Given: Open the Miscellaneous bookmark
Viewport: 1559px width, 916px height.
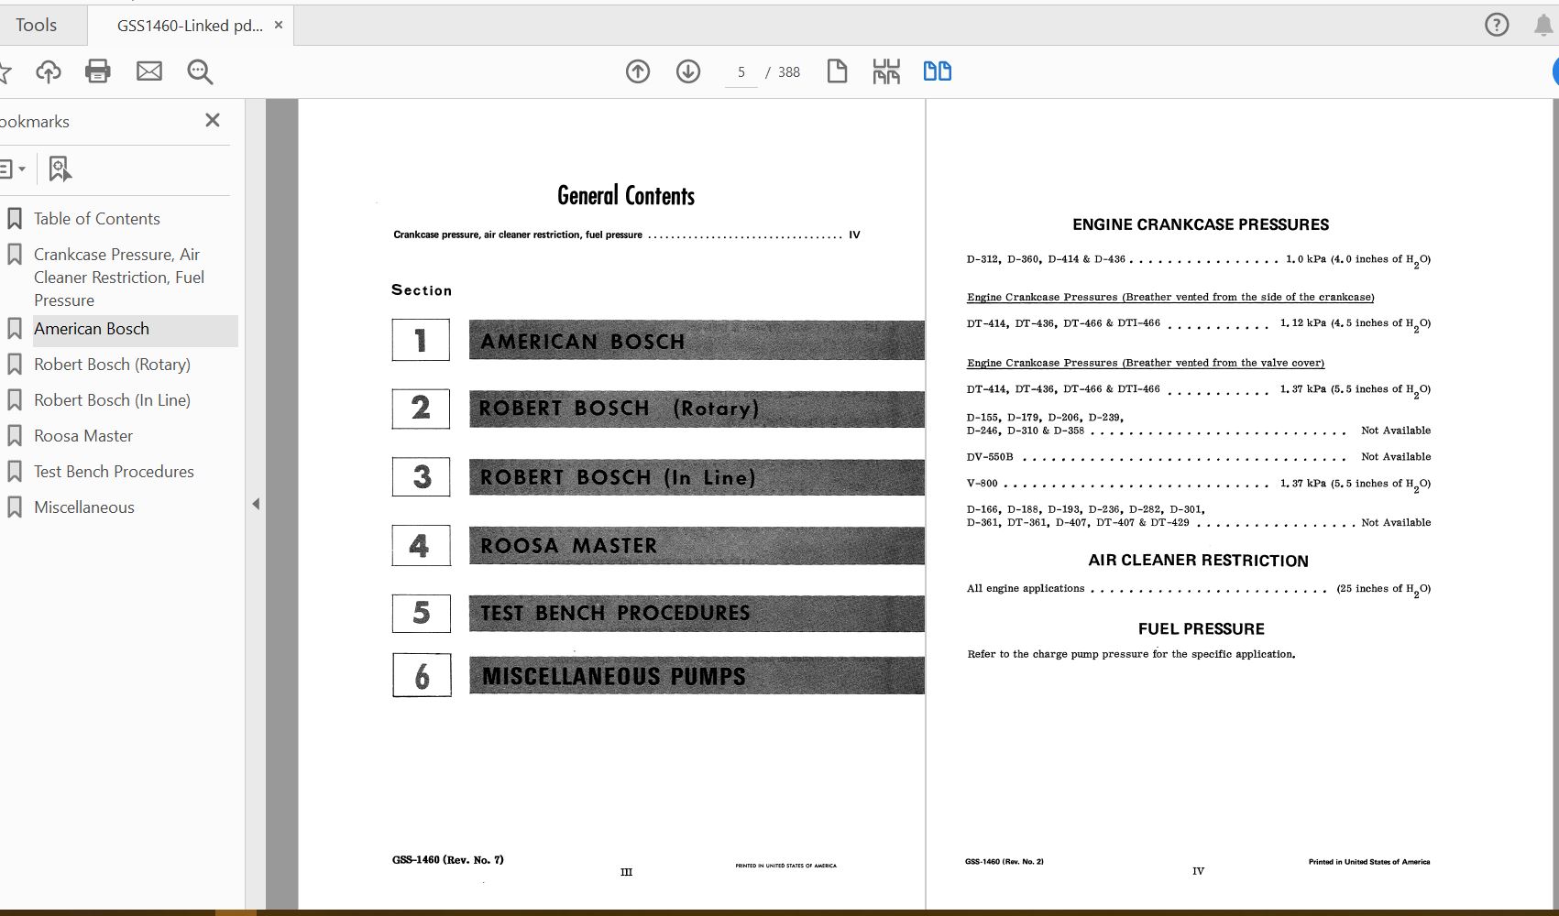Looking at the screenshot, I should [84, 507].
